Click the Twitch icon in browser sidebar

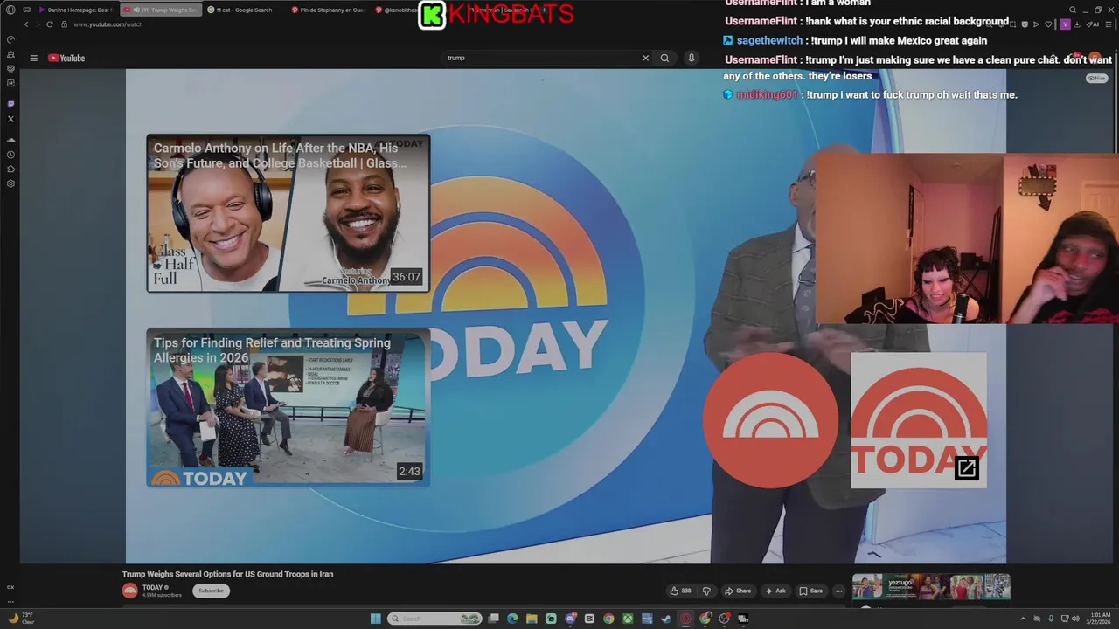point(10,104)
